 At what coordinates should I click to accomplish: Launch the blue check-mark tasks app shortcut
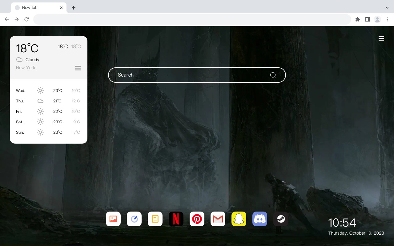[x=134, y=219]
